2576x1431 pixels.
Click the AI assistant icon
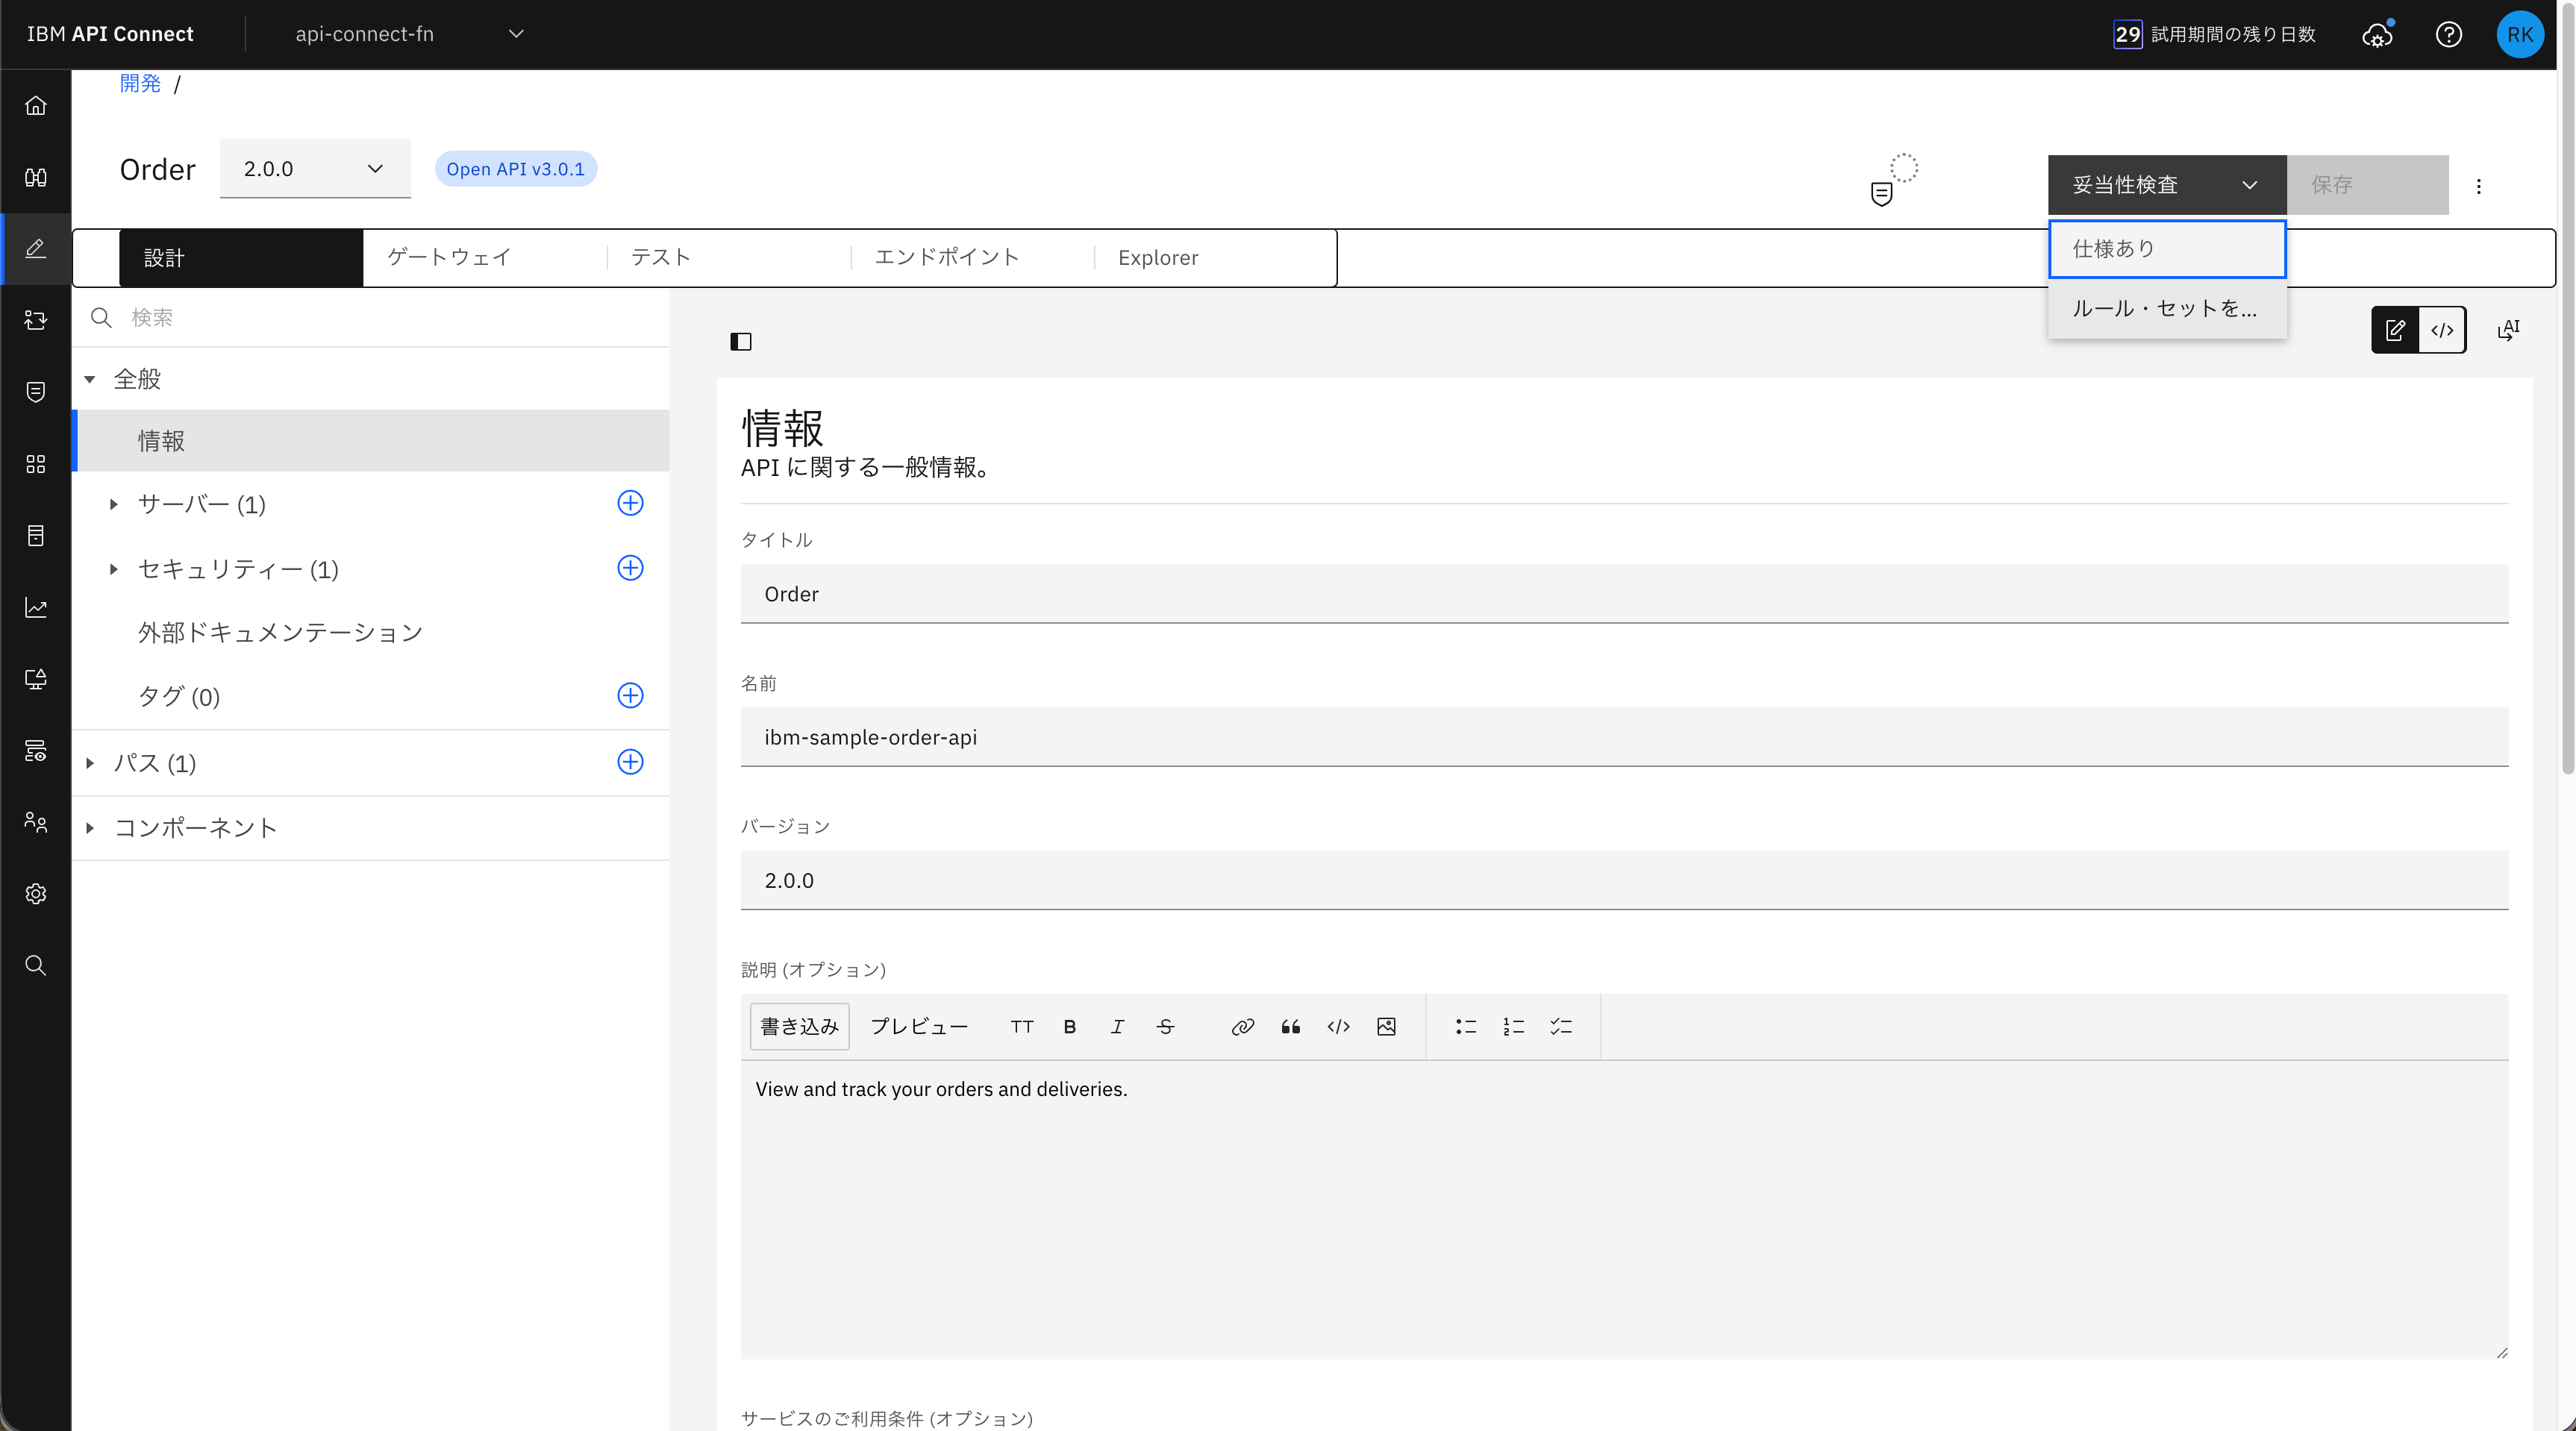click(2508, 330)
